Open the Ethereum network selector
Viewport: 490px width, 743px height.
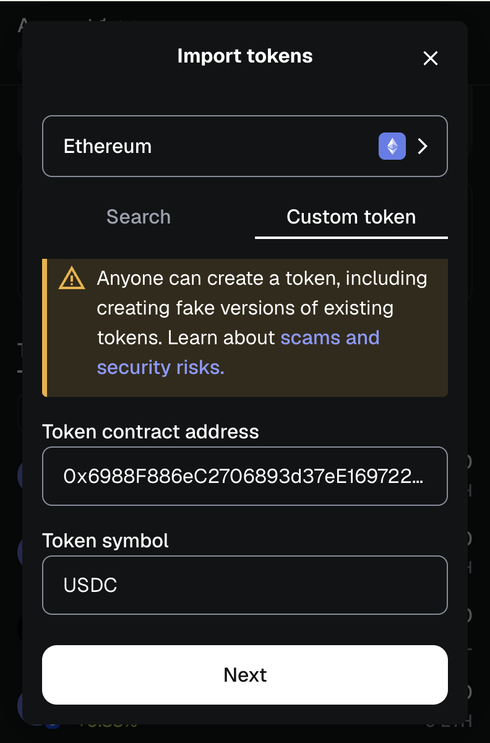[x=244, y=146]
